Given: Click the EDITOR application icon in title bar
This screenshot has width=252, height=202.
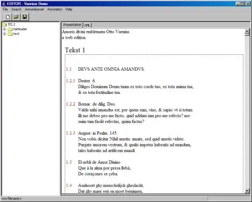Looking at the screenshot, I should [x=4, y=3].
